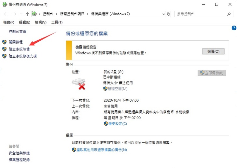The image size is (237, 168).
Task: Click shield icon next to 變更設定
Action: (106, 124)
